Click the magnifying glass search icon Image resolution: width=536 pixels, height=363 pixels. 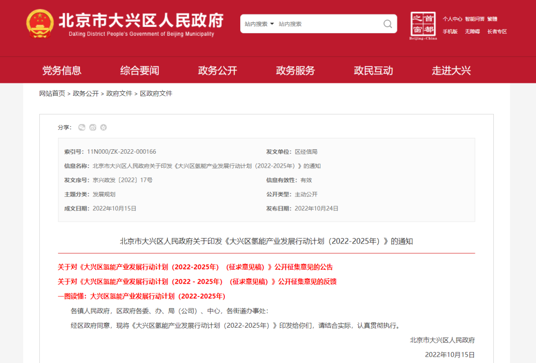(388, 24)
